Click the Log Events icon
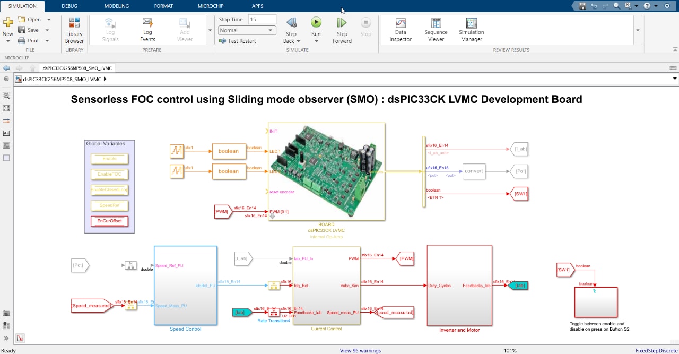Image resolution: width=679 pixels, height=354 pixels. coord(147,30)
